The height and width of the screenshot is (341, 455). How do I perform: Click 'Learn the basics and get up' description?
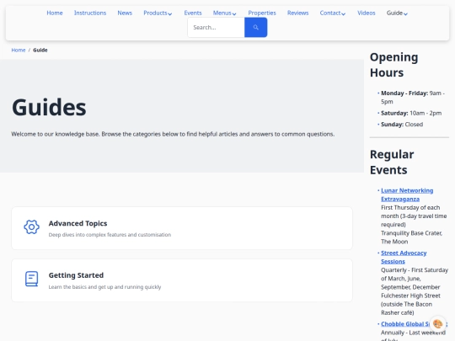[104, 287]
